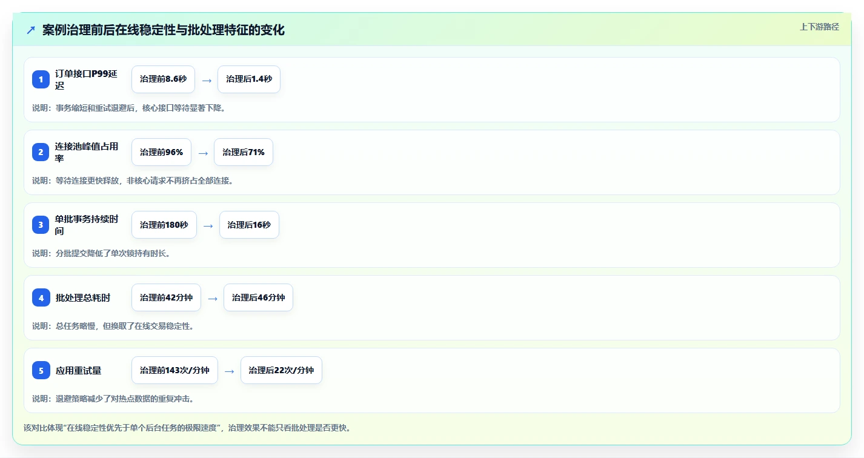The image size is (864, 458).
Task: Click the 订单接口P99延迟 label
Action: click(86, 79)
